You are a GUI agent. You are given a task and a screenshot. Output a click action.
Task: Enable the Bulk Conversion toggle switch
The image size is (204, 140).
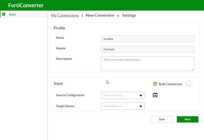(x=190, y=84)
